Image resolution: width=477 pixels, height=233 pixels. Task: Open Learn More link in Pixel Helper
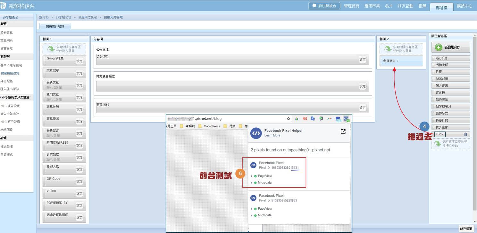point(272,135)
